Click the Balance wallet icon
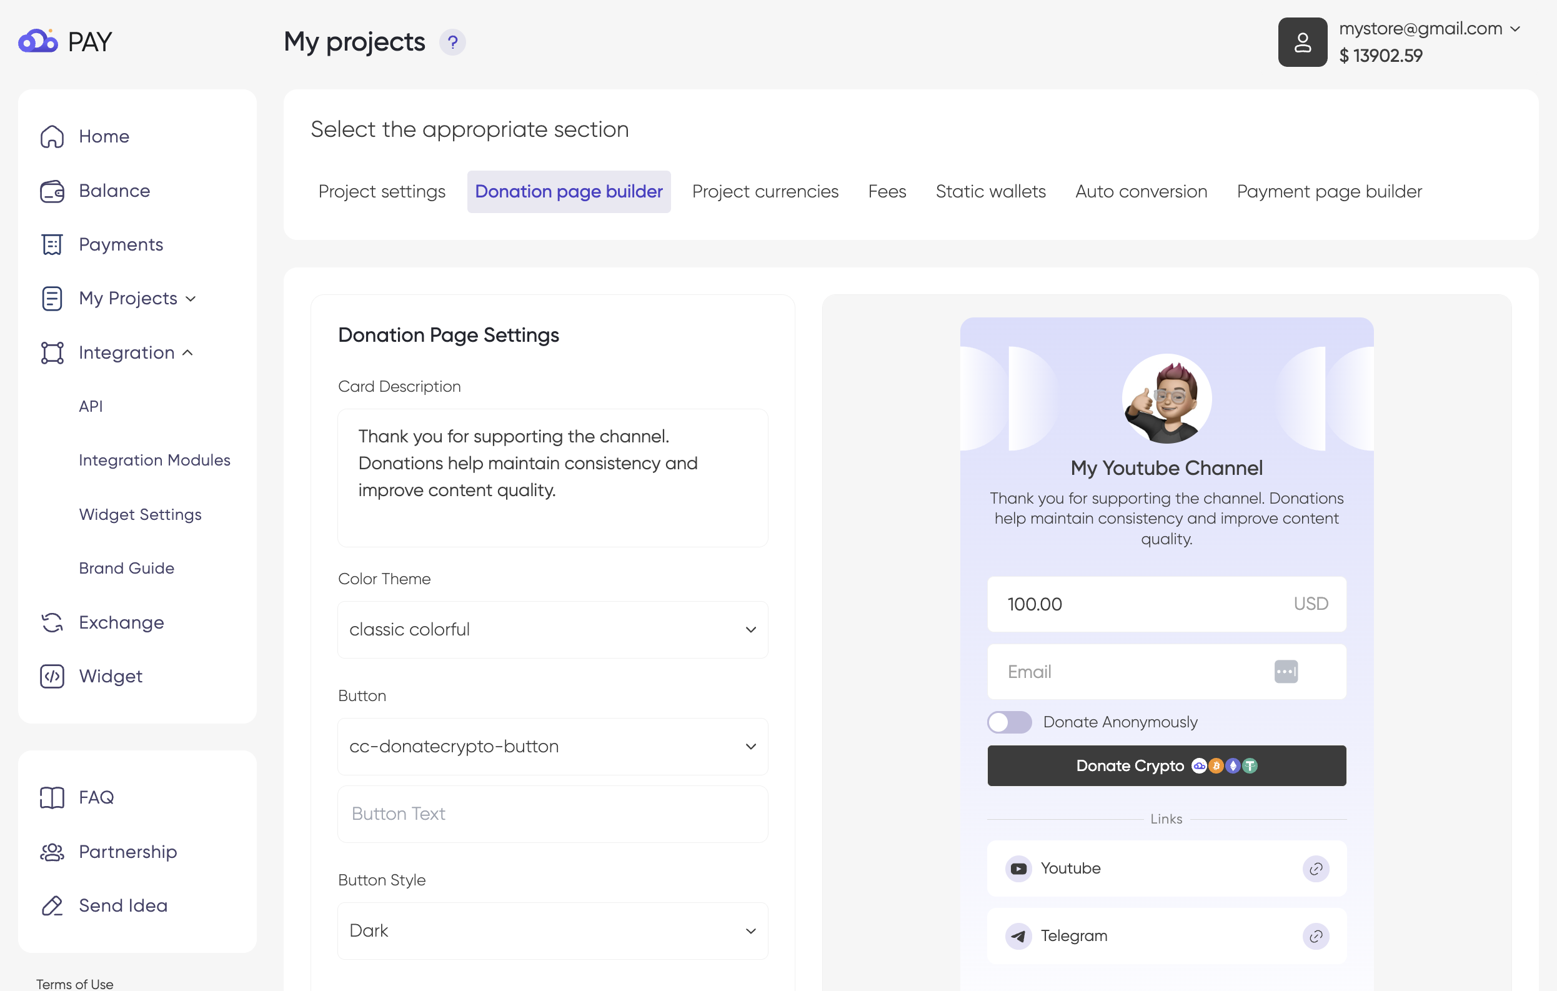Screen dimensions: 1557x991 click(52, 191)
